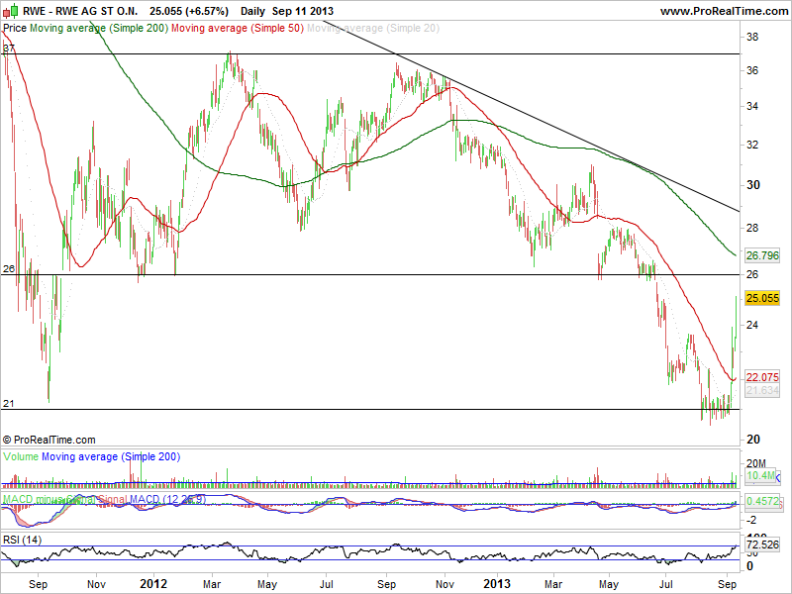Click the 30 price axis tick

click(x=753, y=185)
